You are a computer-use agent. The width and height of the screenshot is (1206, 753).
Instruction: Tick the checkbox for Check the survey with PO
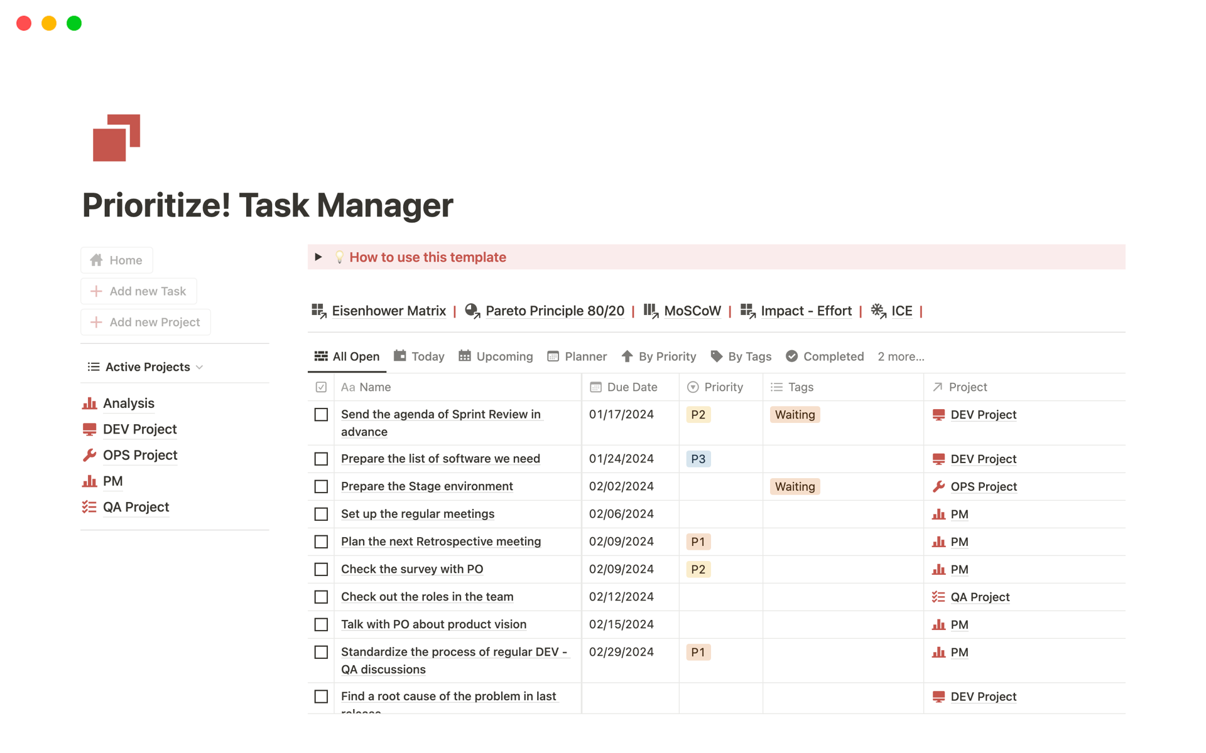(x=321, y=569)
